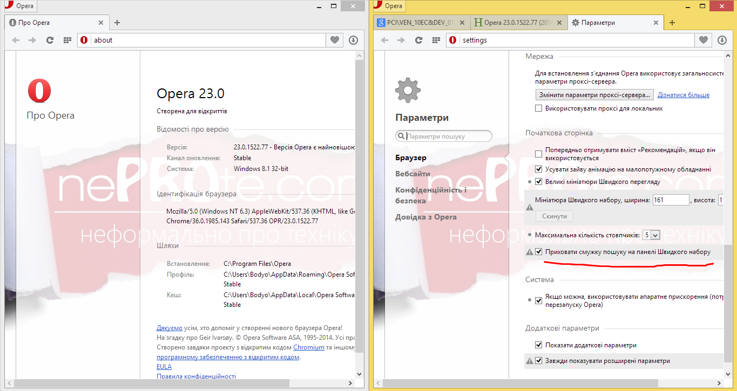
Task: Open new tab in left Opera window
Action: pos(117,23)
